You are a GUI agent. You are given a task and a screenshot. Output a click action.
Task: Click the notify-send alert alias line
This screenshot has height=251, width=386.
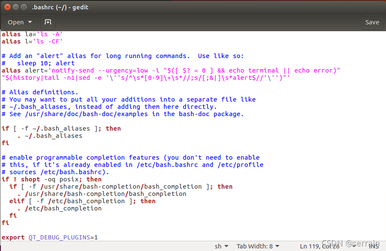128,70
